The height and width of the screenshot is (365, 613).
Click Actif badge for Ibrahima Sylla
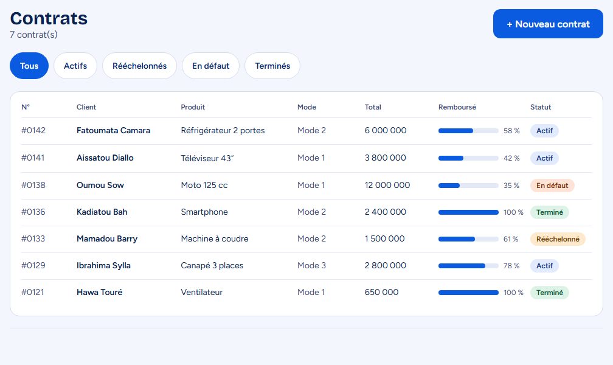coord(544,266)
